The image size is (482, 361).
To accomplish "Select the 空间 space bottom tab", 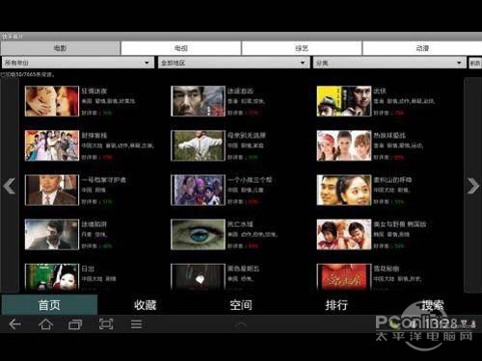I will tap(241, 305).
